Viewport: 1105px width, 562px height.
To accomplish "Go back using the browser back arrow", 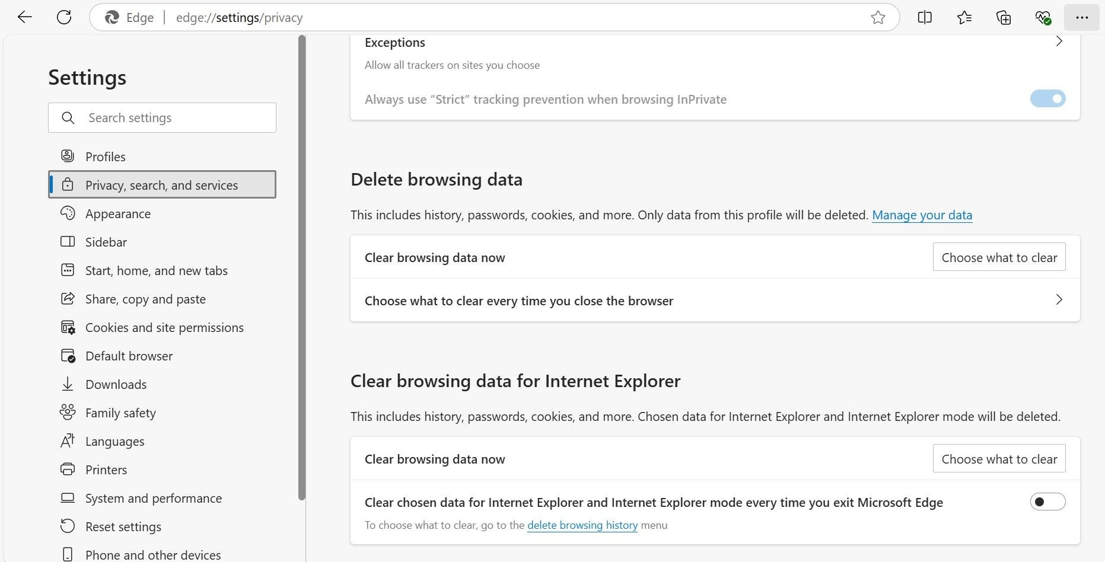I will [25, 17].
